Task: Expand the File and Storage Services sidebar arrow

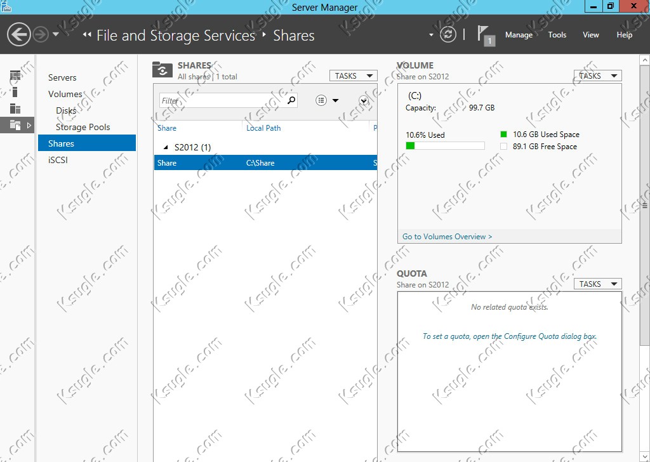Action: point(29,125)
